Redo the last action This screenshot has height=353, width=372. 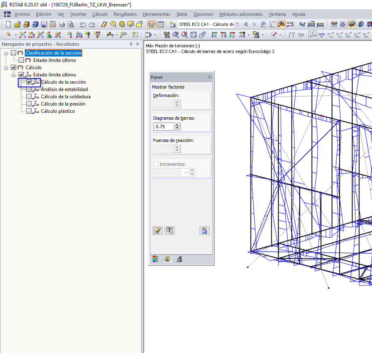(92, 24)
